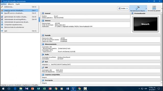Choose Importar servicio virtualizado menu entry
163x91 pixels.
coord(20,11)
